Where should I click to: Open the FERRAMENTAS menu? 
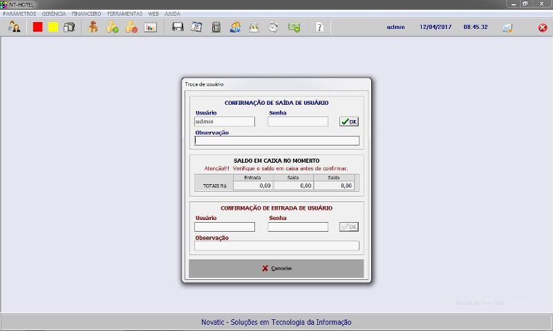tap(124, 14)
